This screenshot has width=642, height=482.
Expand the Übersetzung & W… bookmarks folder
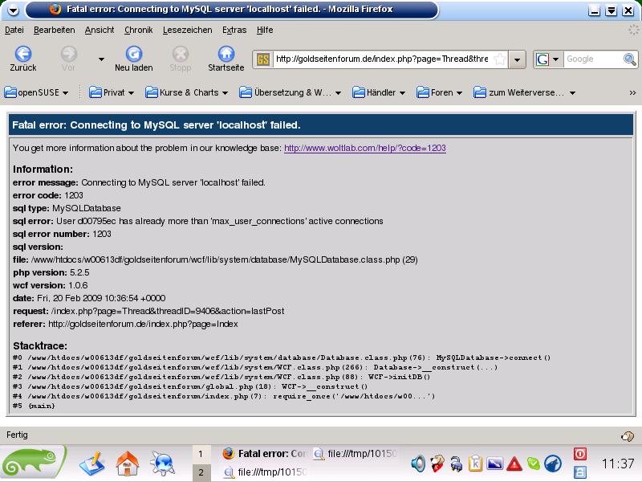[291, 92]
